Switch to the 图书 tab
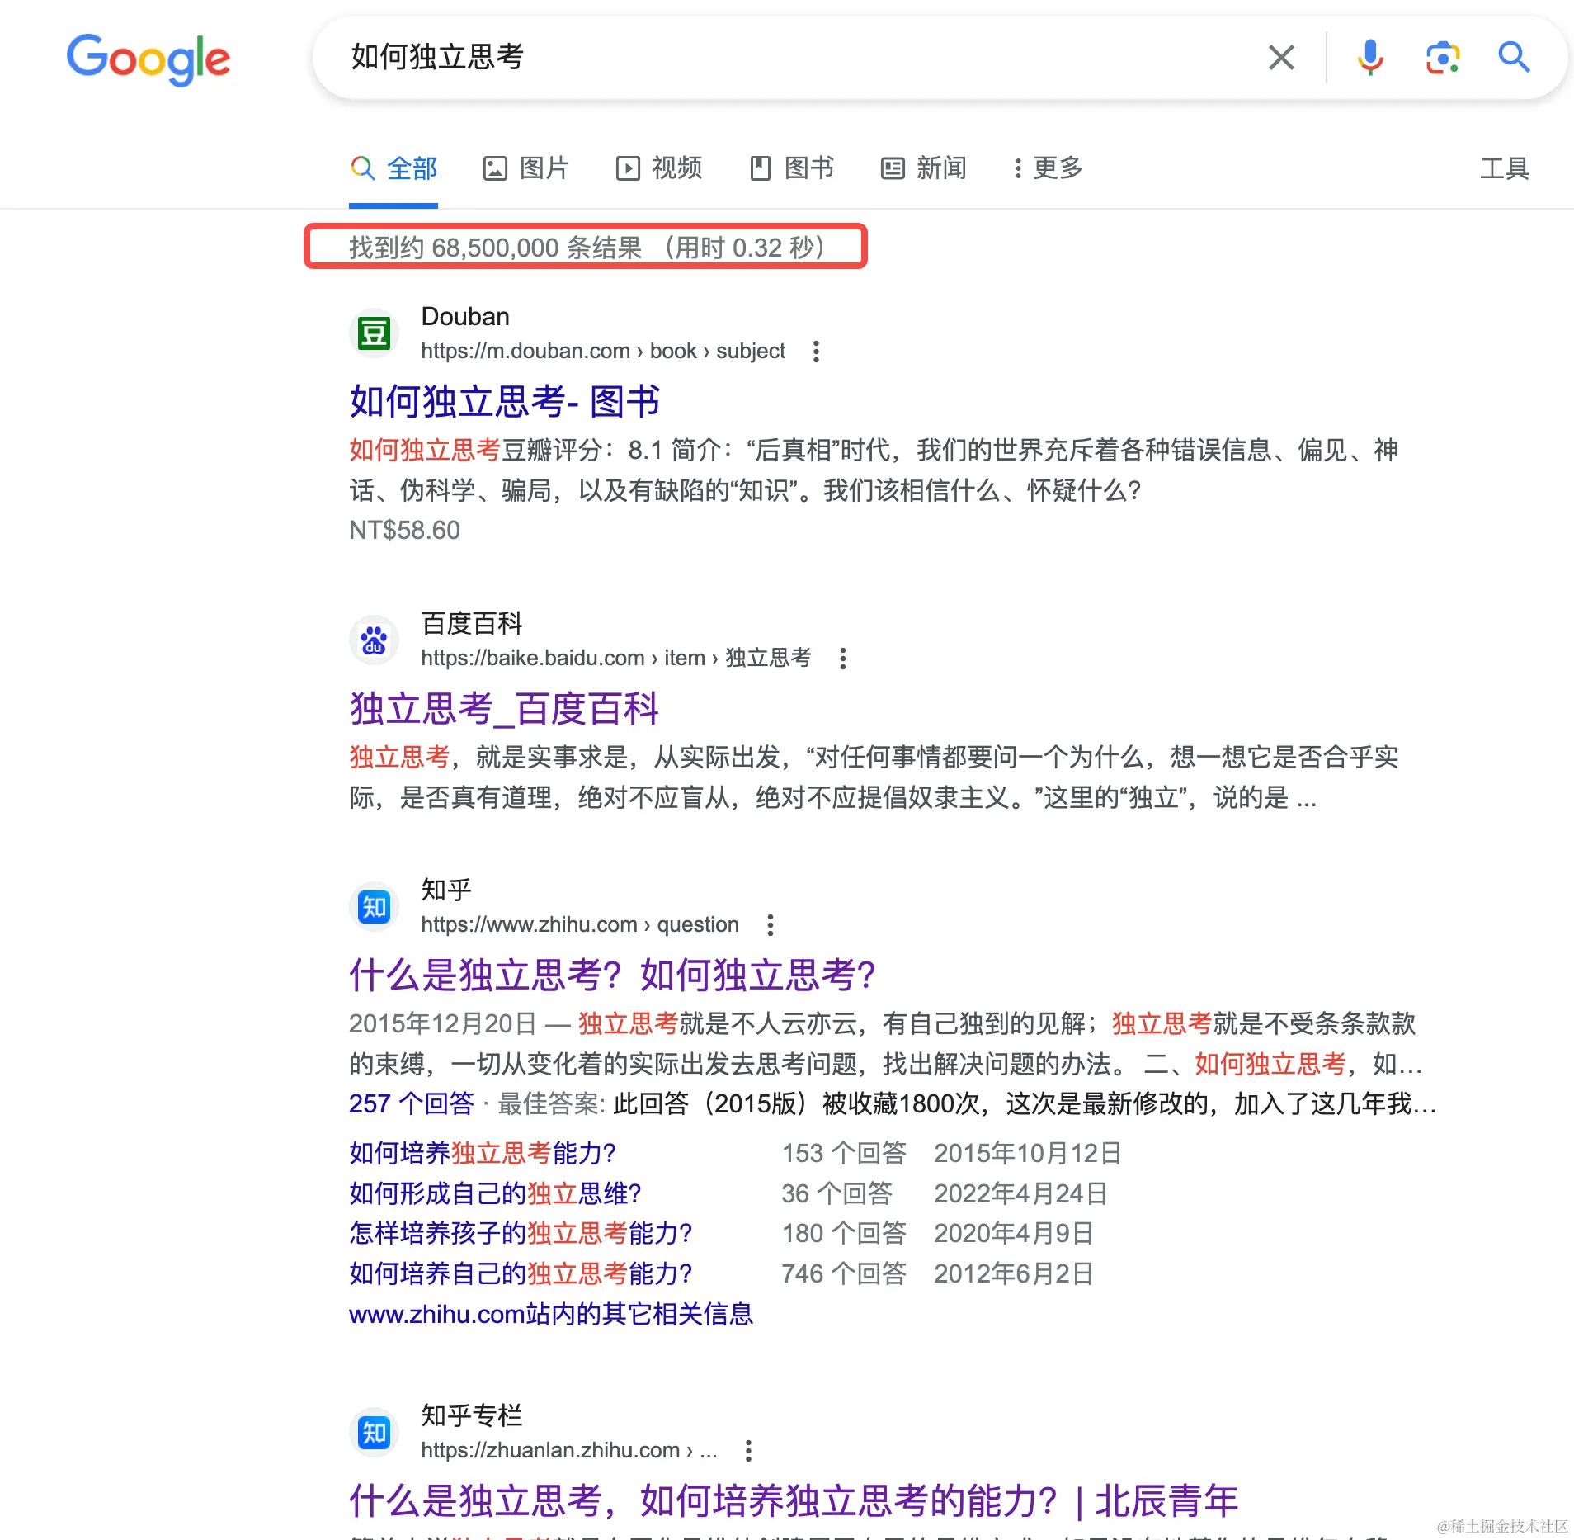The image size is (1574, 1540). tap(792, 168)
